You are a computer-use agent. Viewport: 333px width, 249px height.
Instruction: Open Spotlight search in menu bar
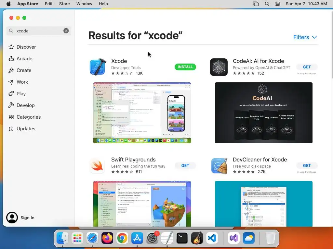[x=267, y=4]
